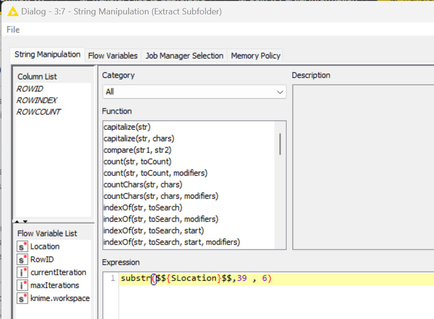434x319 pixels.
Task: Open the Category dropdown showing All
Action: point(194,92)
